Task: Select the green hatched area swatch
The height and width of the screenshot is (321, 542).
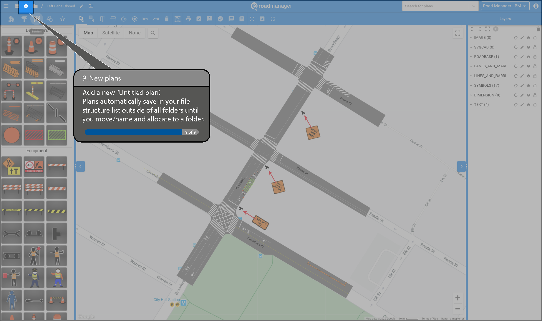Action: coord(57,135)
